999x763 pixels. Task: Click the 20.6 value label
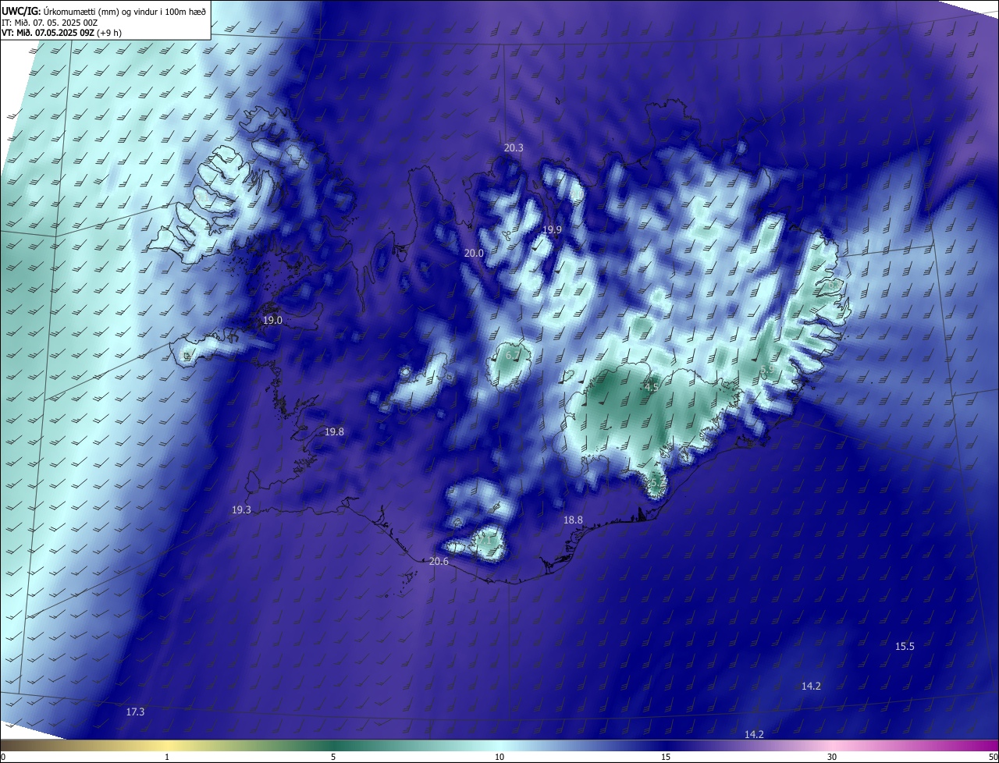coord(439,561)
